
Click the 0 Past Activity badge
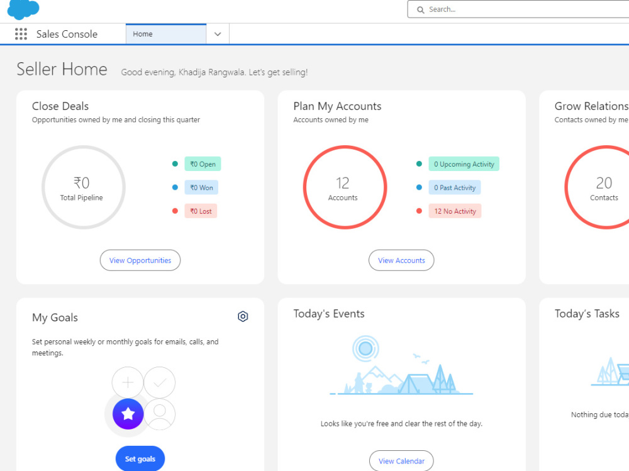tap(455, 187)
